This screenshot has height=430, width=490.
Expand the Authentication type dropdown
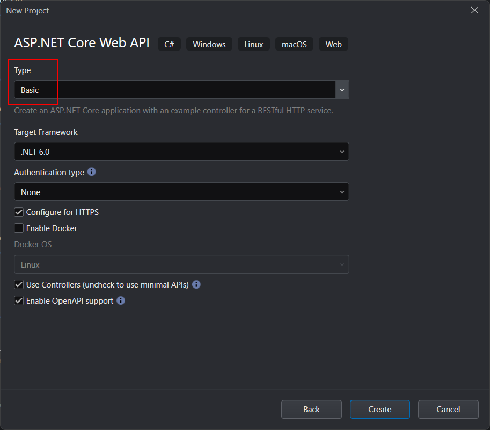click(x=181, y=192)
